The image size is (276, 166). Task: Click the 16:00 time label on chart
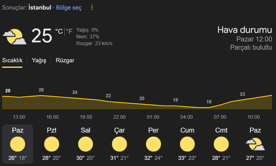pyautogui.click(x=52, y=117)
